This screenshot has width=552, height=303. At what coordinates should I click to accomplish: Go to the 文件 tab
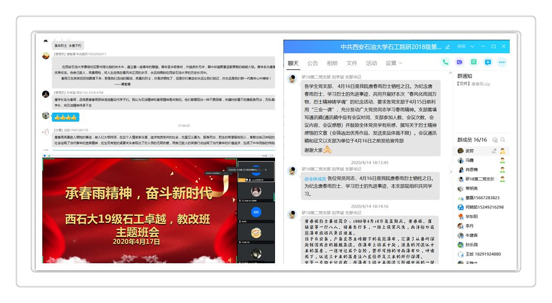click(x=352, y=63)
